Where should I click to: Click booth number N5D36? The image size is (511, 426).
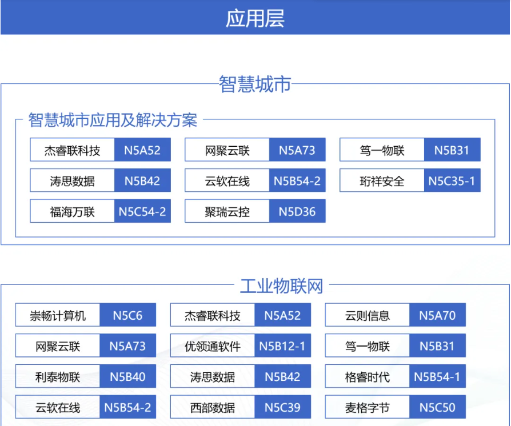tap(297, 212)
